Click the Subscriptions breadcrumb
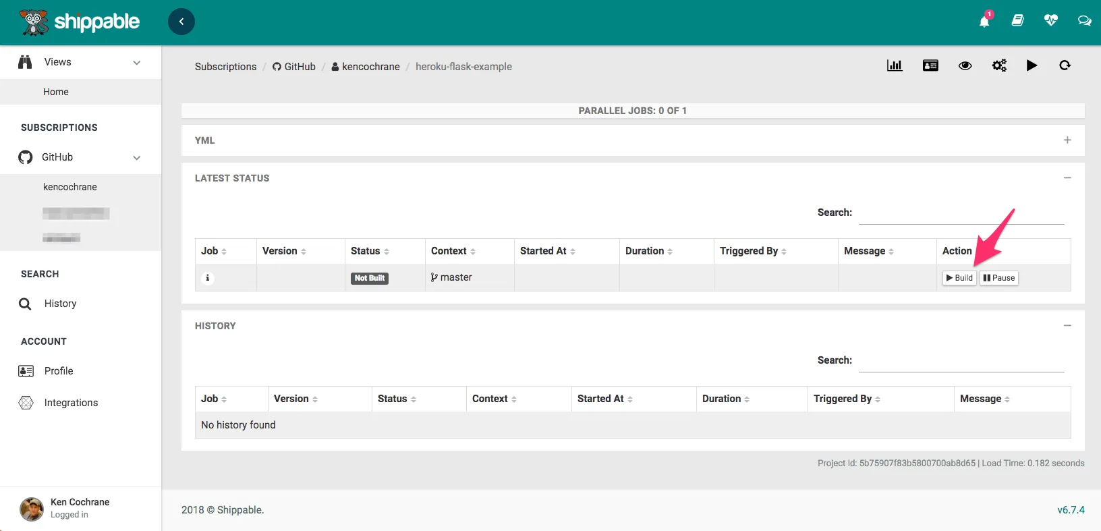1101x531 pixels. click(226, 67)
